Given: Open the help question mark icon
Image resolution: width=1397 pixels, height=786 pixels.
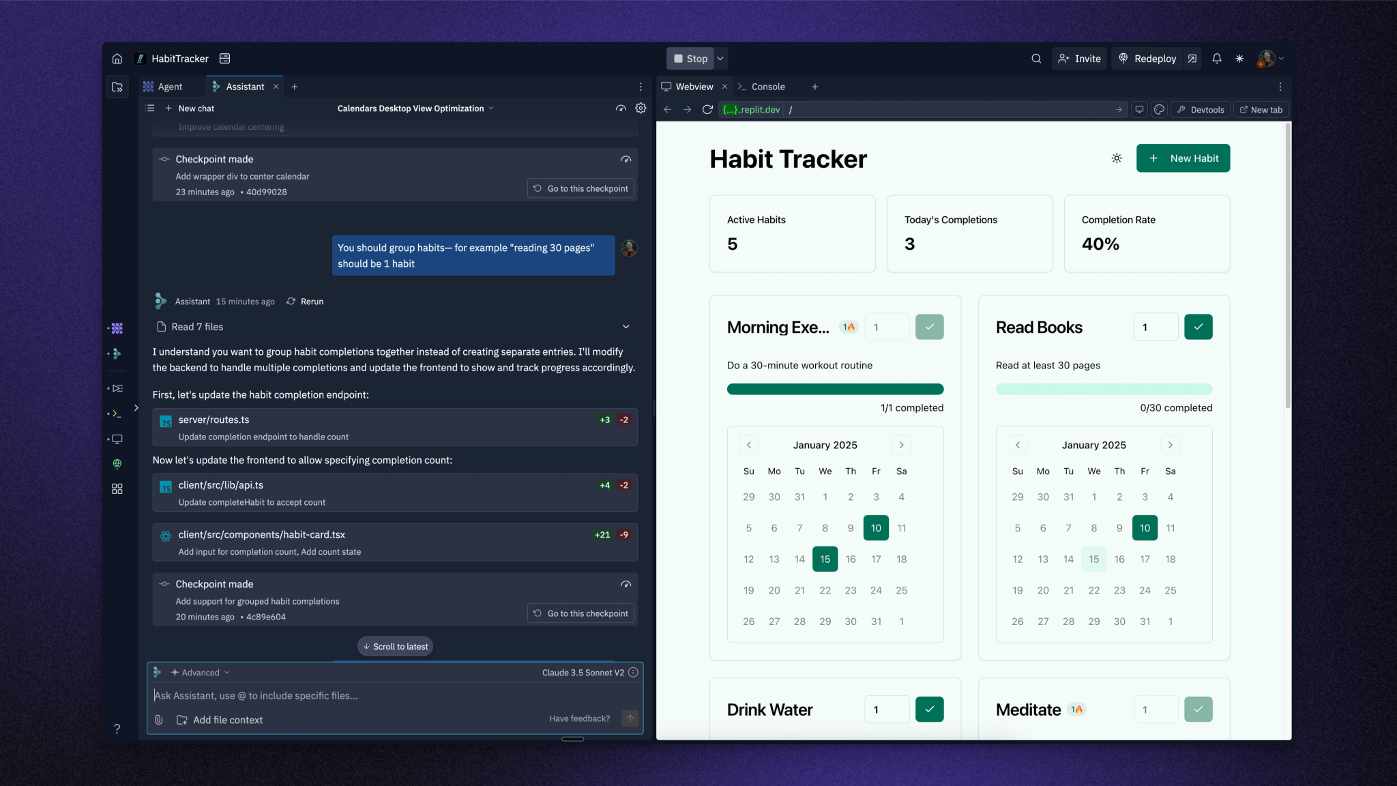Looking at the screenshot, I should pos(117,729).
